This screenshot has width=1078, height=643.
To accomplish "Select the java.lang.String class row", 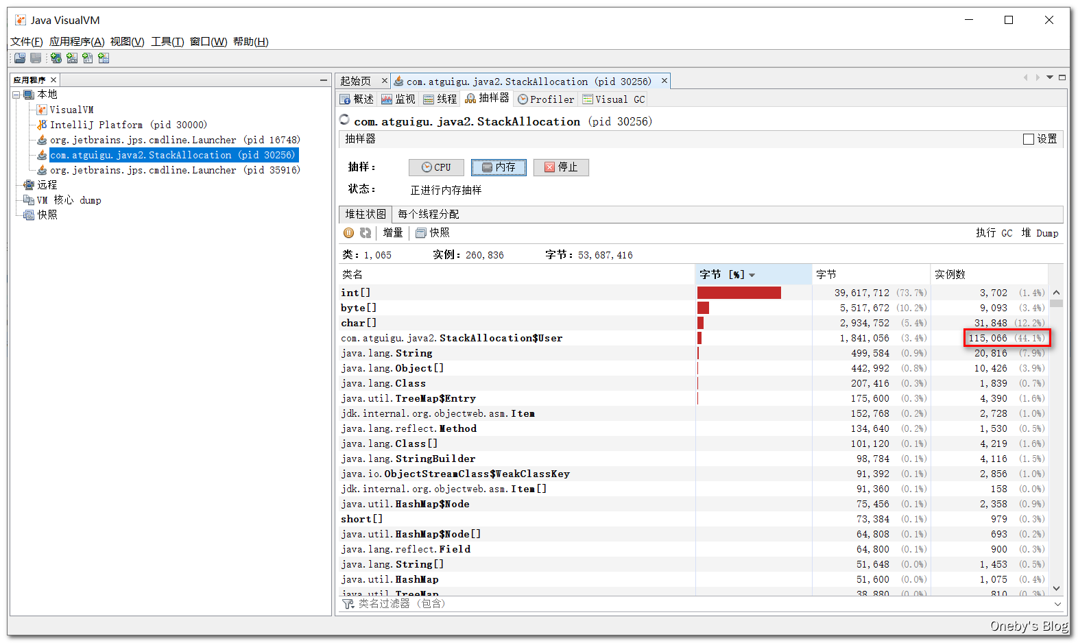I will 693,353.
